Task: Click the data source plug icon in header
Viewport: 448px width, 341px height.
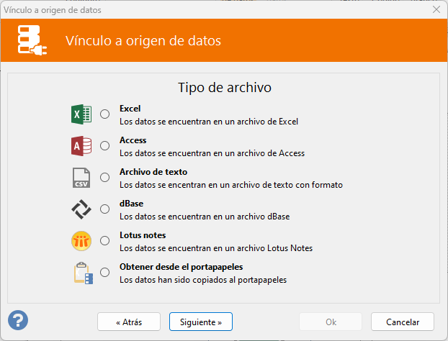Action: click(34, 41)
